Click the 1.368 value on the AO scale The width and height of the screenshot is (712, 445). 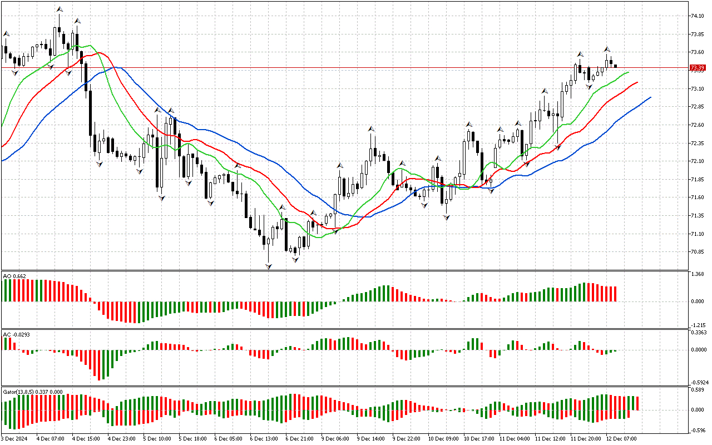[x=697, y=274]
